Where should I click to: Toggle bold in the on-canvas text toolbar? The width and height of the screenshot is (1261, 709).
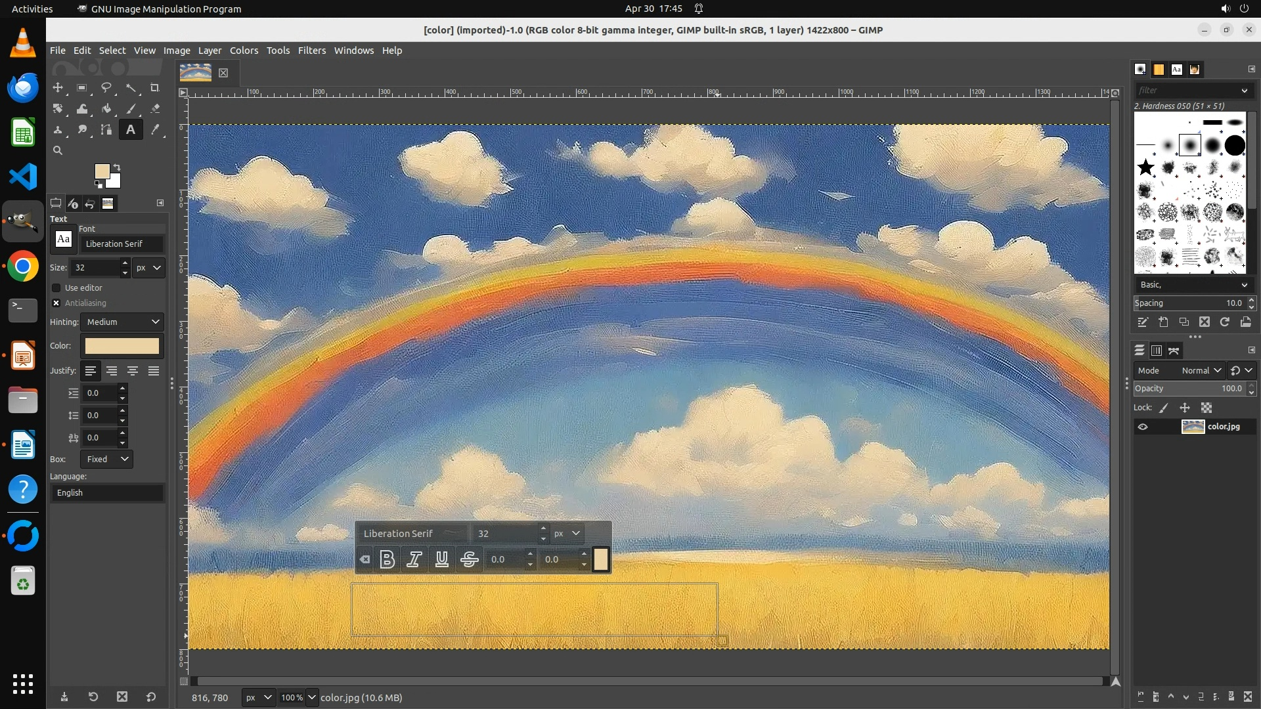[387, 559]
